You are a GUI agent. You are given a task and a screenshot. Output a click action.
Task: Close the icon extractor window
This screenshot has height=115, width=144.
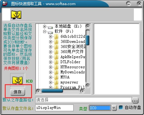coord(139,4)
